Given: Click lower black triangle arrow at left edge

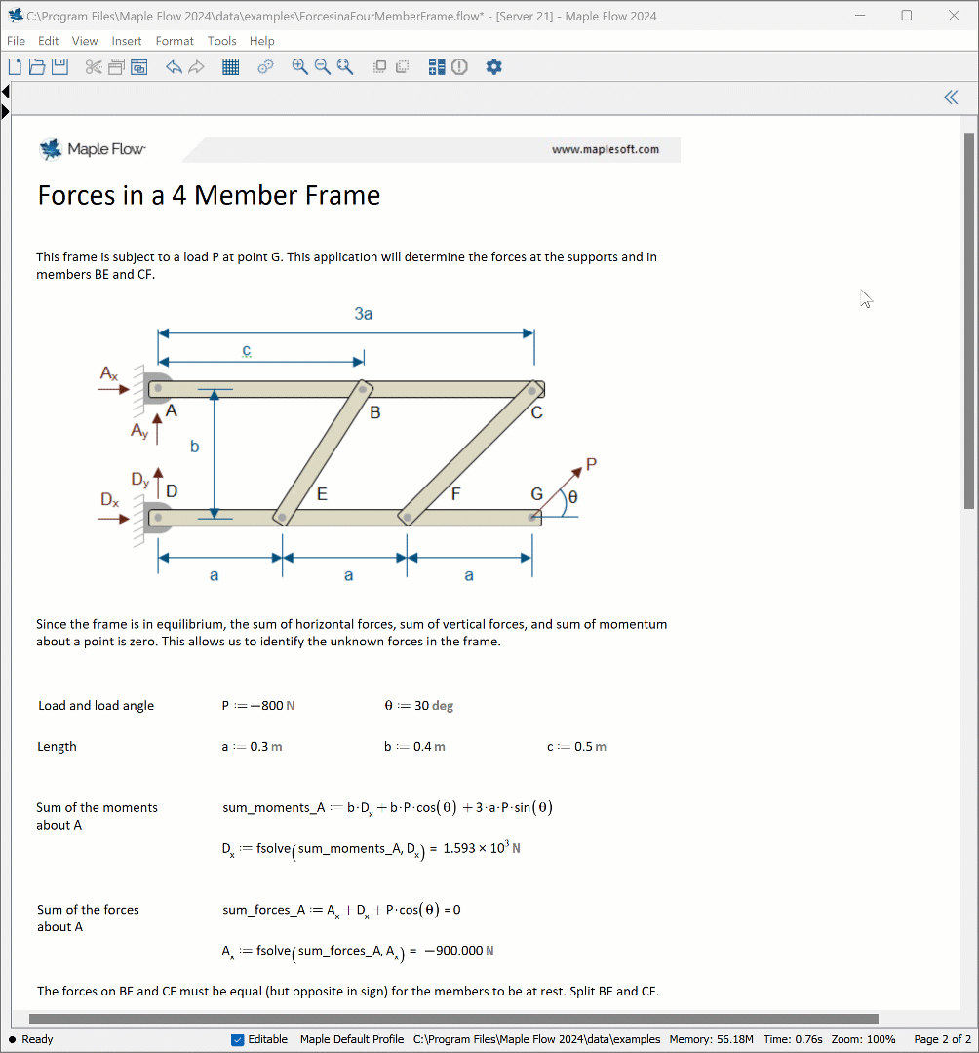Looking at the screenshot, I should pyautogui.click(x=6, y=111).
